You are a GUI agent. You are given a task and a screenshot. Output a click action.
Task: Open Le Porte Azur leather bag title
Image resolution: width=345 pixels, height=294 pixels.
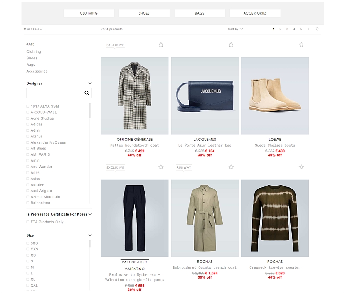[x=205, y=145]
